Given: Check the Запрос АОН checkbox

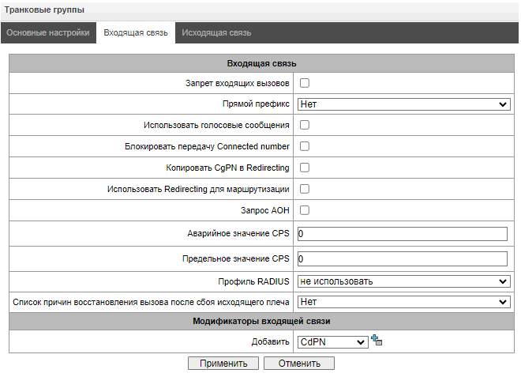Looking at the screenshot, I should 304,210.
